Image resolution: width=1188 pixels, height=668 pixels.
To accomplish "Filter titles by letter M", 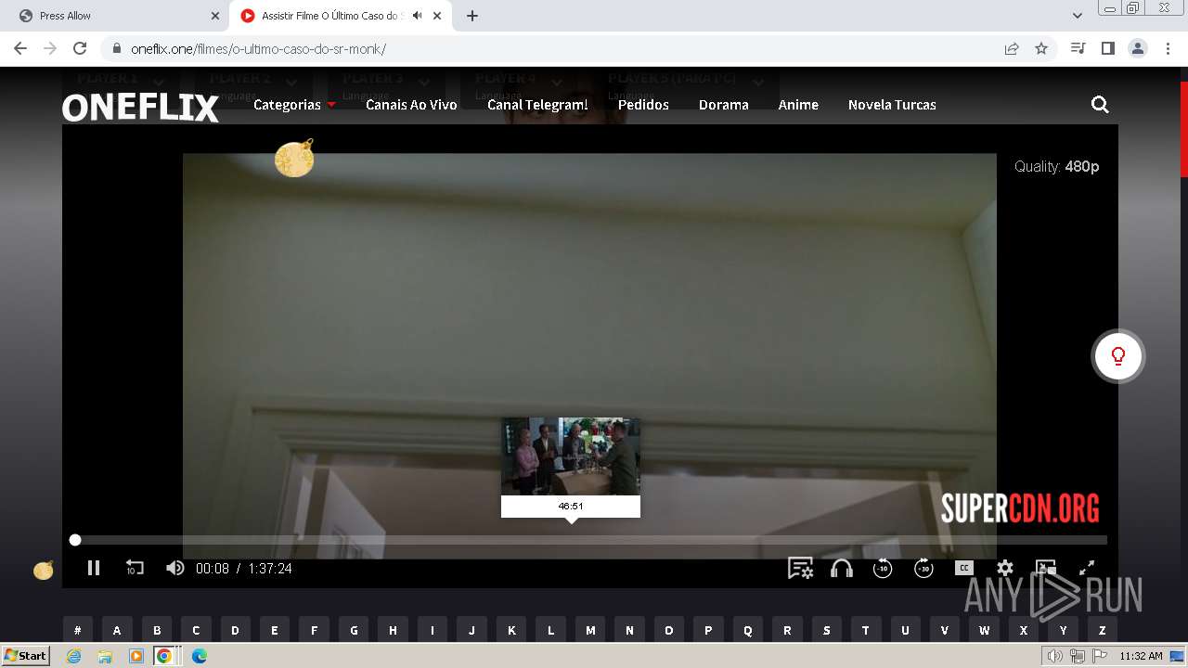I will (590, 630).
